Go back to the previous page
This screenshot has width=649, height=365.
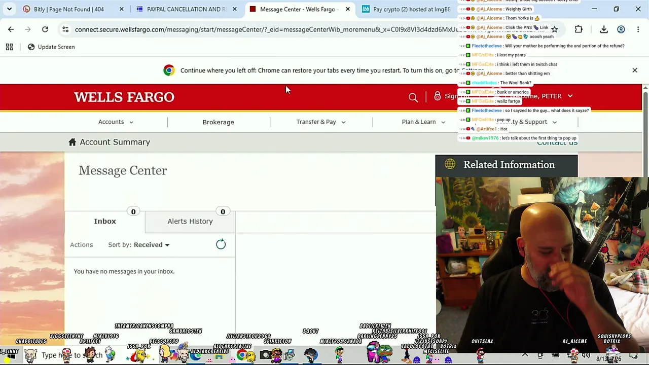point(11,29)
